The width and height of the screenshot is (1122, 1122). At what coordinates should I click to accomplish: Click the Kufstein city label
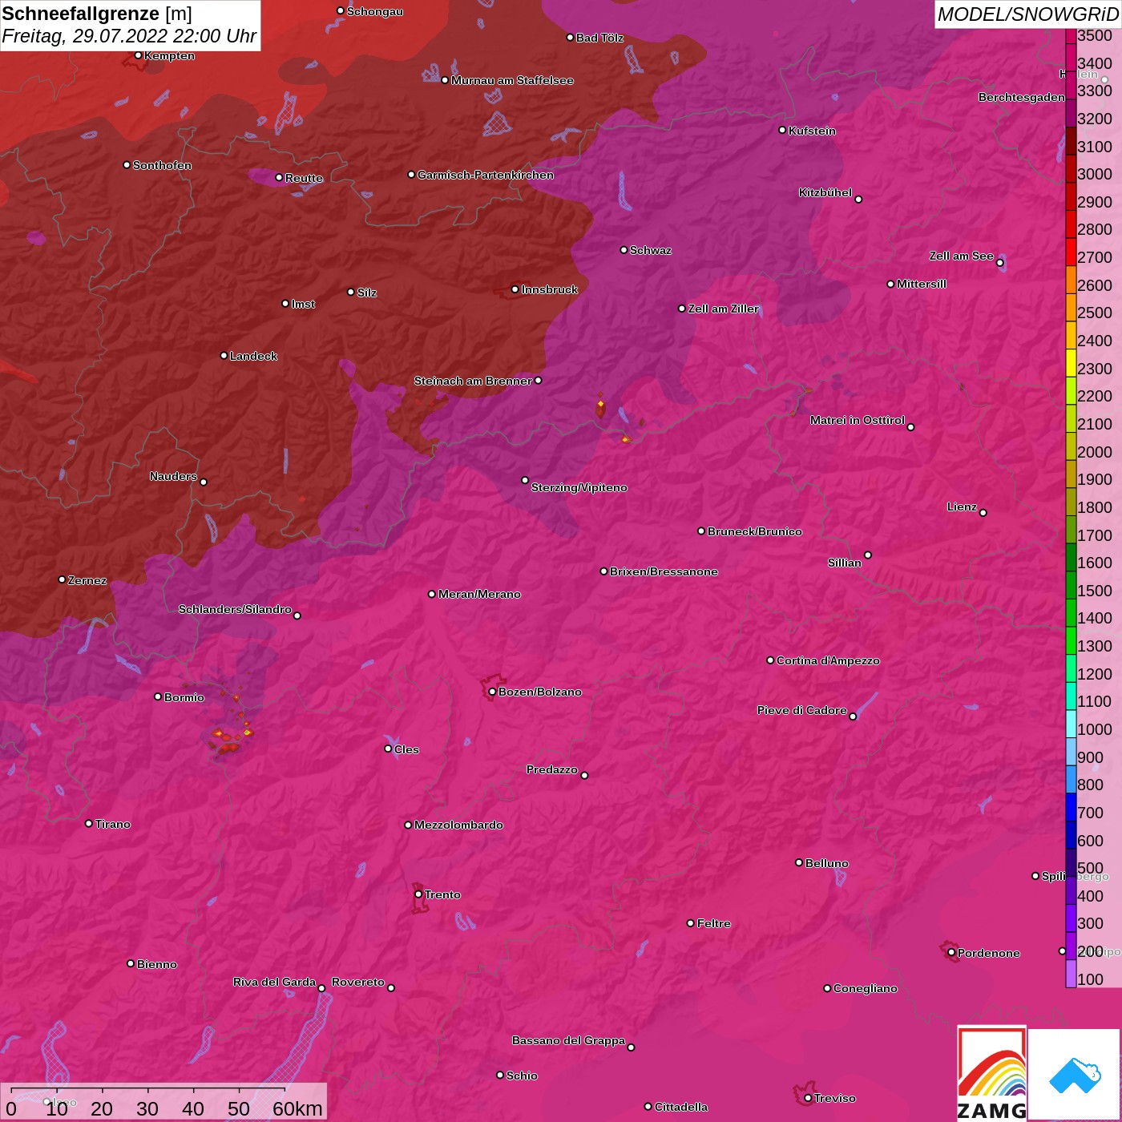(x=812, y=131)
